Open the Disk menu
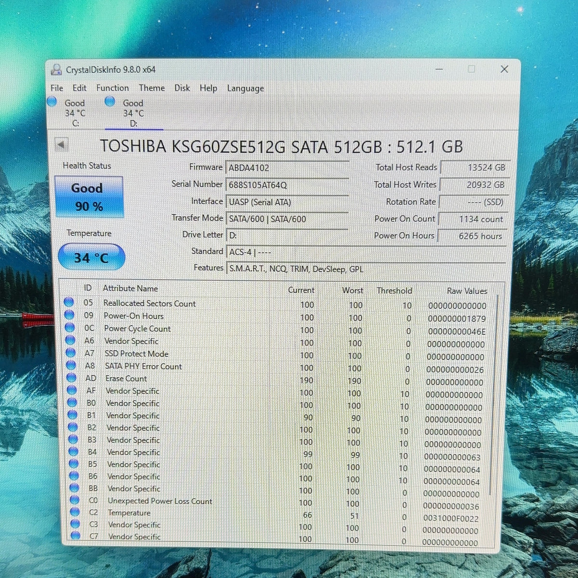The height and width of the screenshot is (578, 578). click(182, 88)
